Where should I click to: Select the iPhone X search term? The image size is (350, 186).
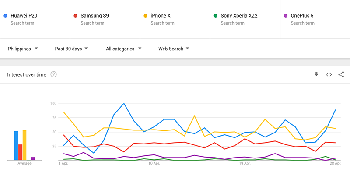161,16
